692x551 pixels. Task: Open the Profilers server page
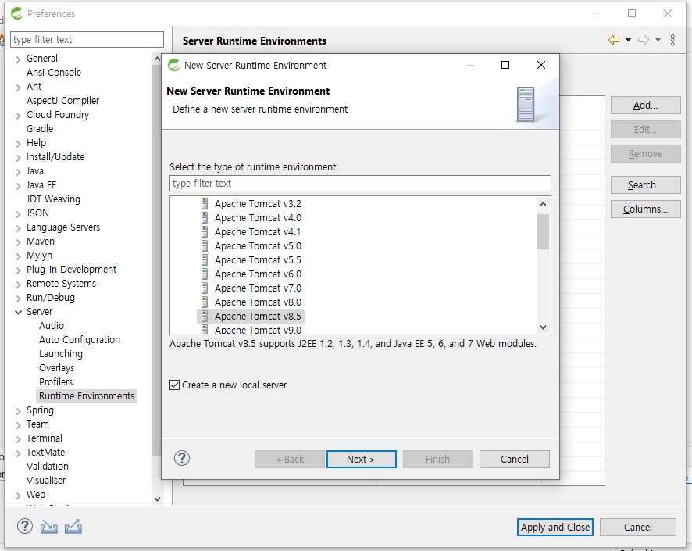(55, 382)
